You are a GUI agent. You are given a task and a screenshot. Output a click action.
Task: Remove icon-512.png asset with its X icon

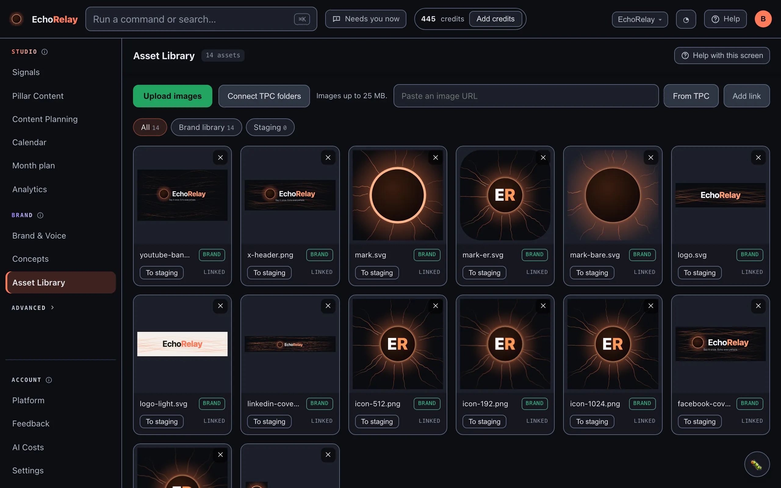click(x=435, y=306)
